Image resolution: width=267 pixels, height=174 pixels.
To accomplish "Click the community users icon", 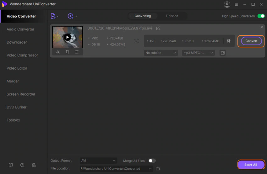I will [34, 165].
